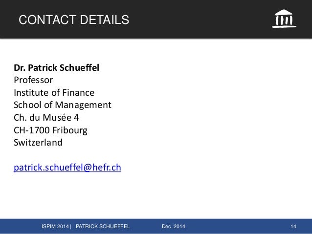The width and height of the screenshot is (312, 234).
Task: Click ISPIM 2014 in the footer
Action: pyautogui.click(x=55, y=226)
